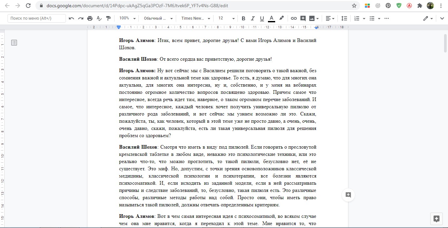Viewport: 448px width, 228px height.
Task: Click the colorful squares extension icon
Action: (x=367, y=6)
